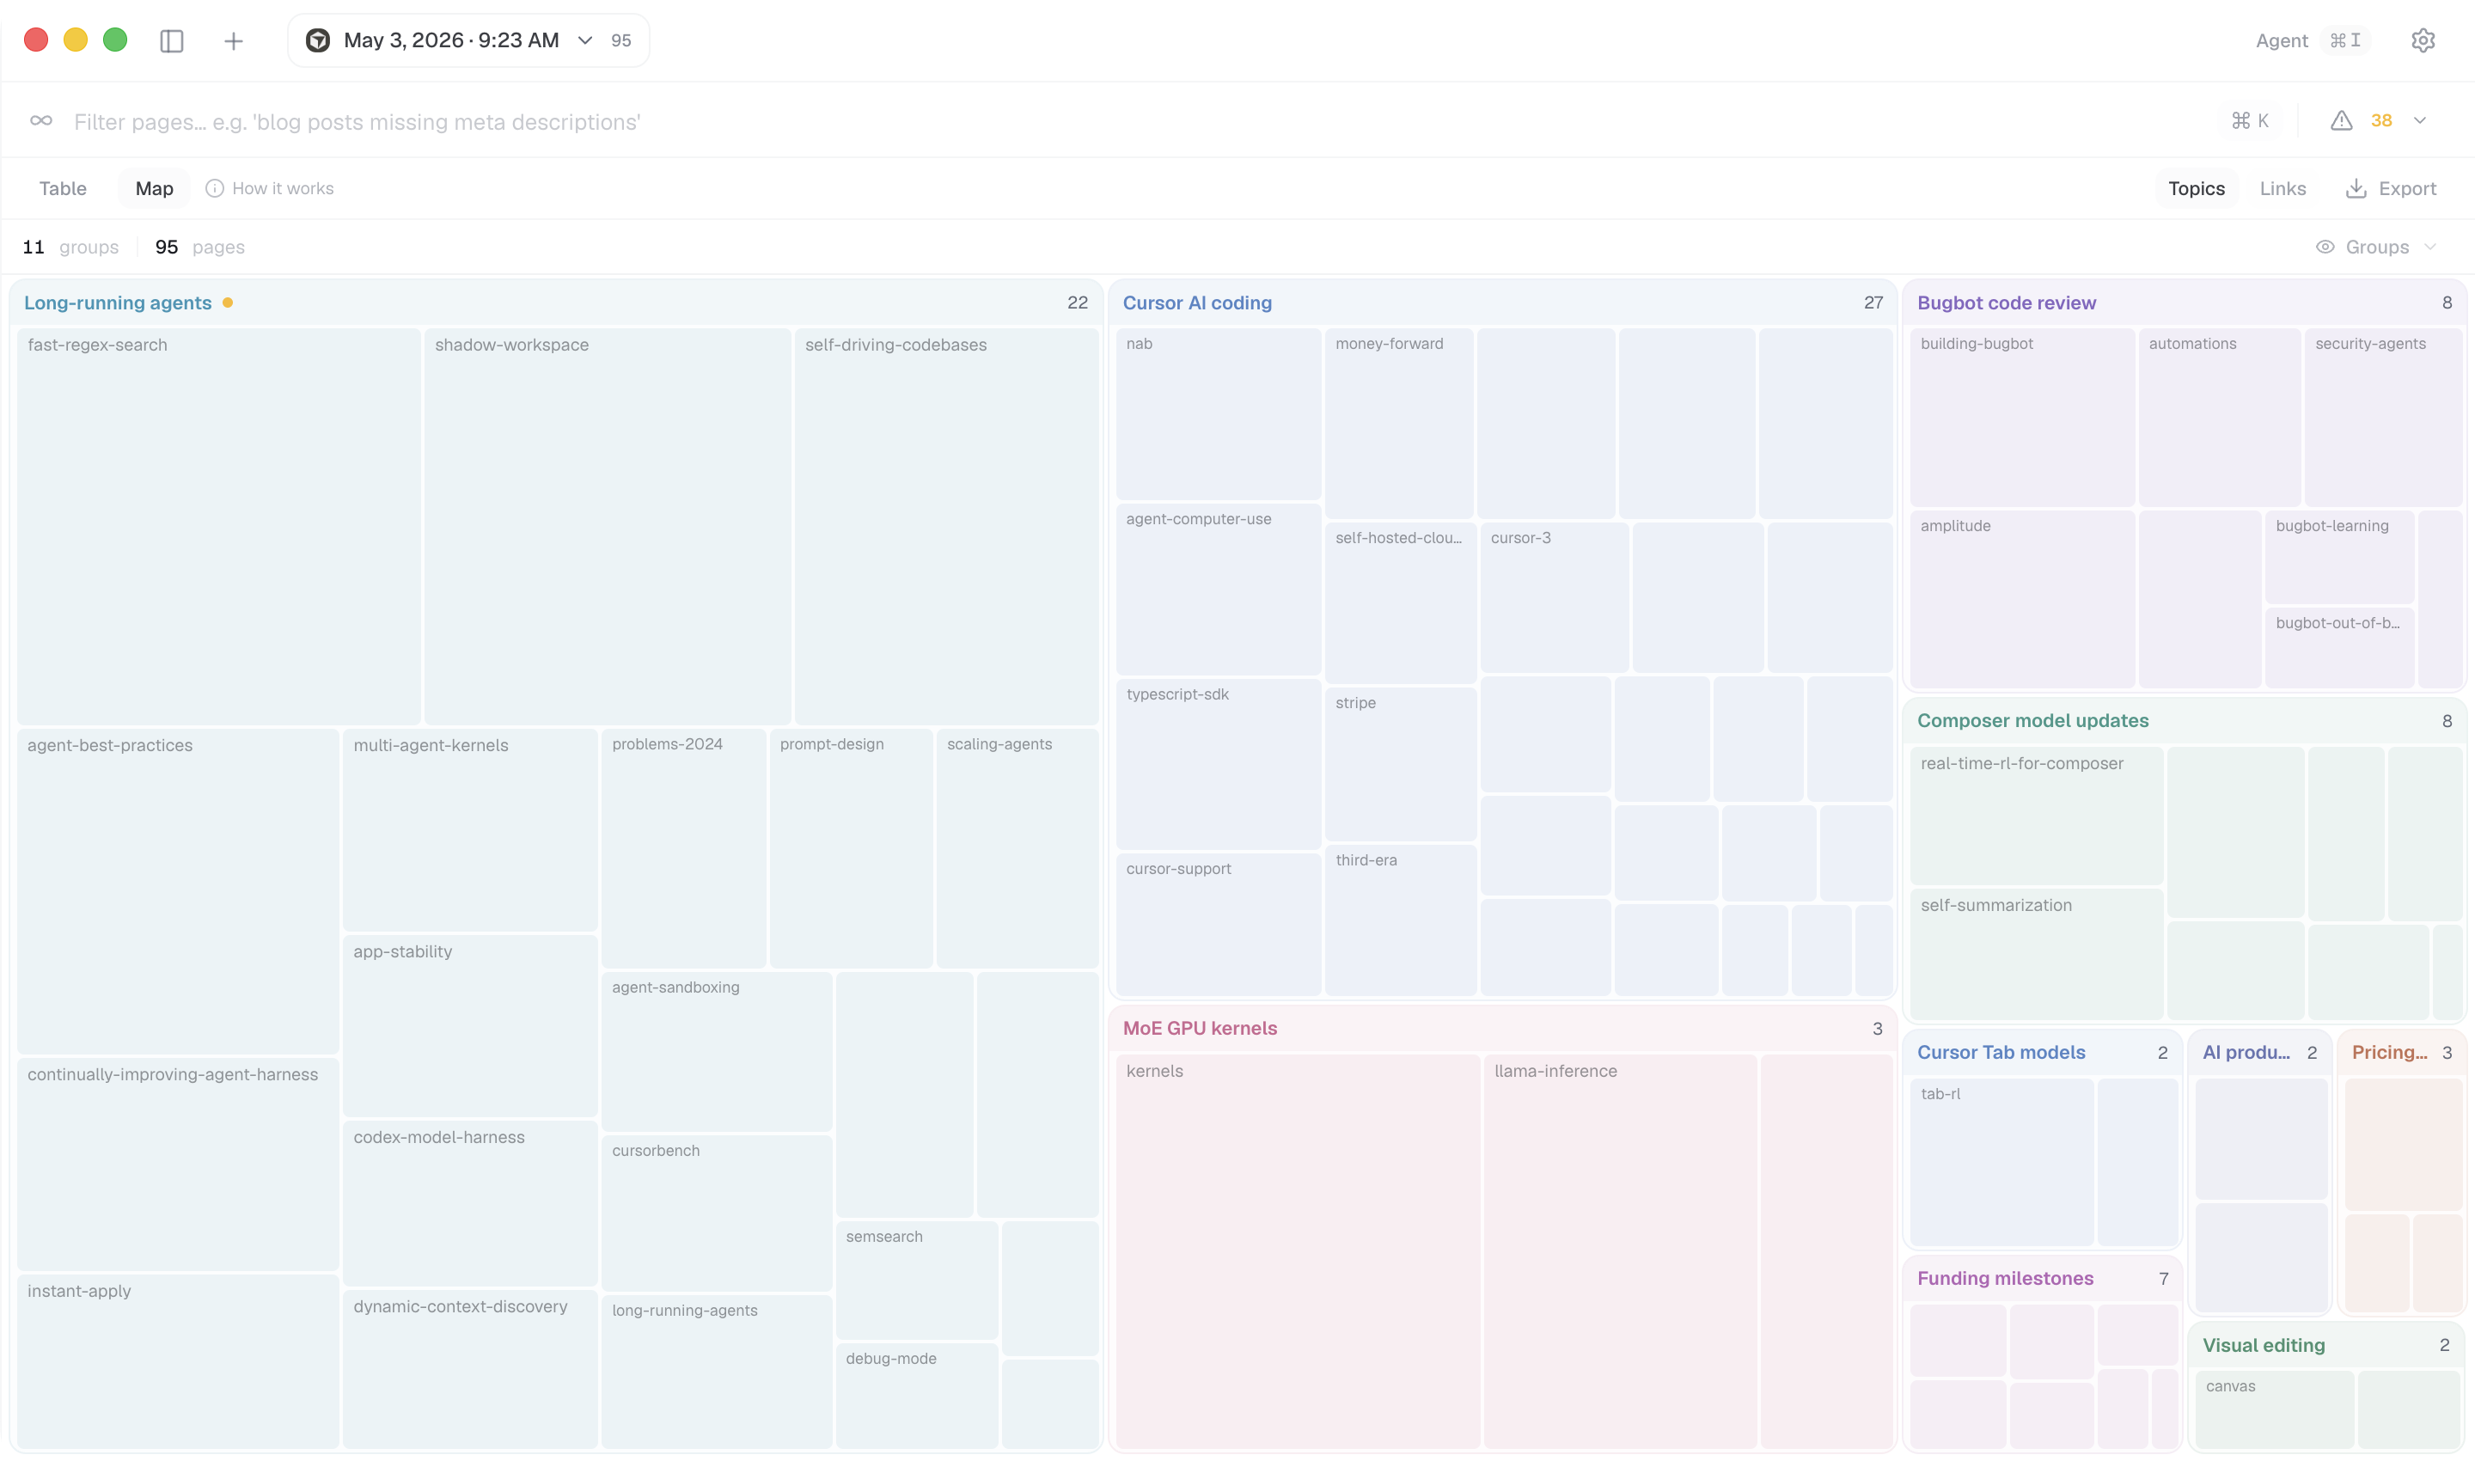
Task: Open the Composer model updates group header
Action: [2184, 721]
